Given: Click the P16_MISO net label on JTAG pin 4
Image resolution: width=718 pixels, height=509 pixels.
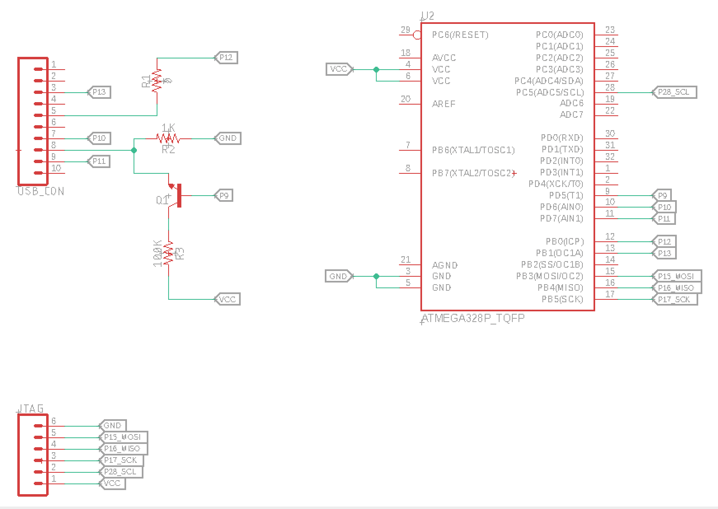Looking at the screenshot, I should [123, 449].
